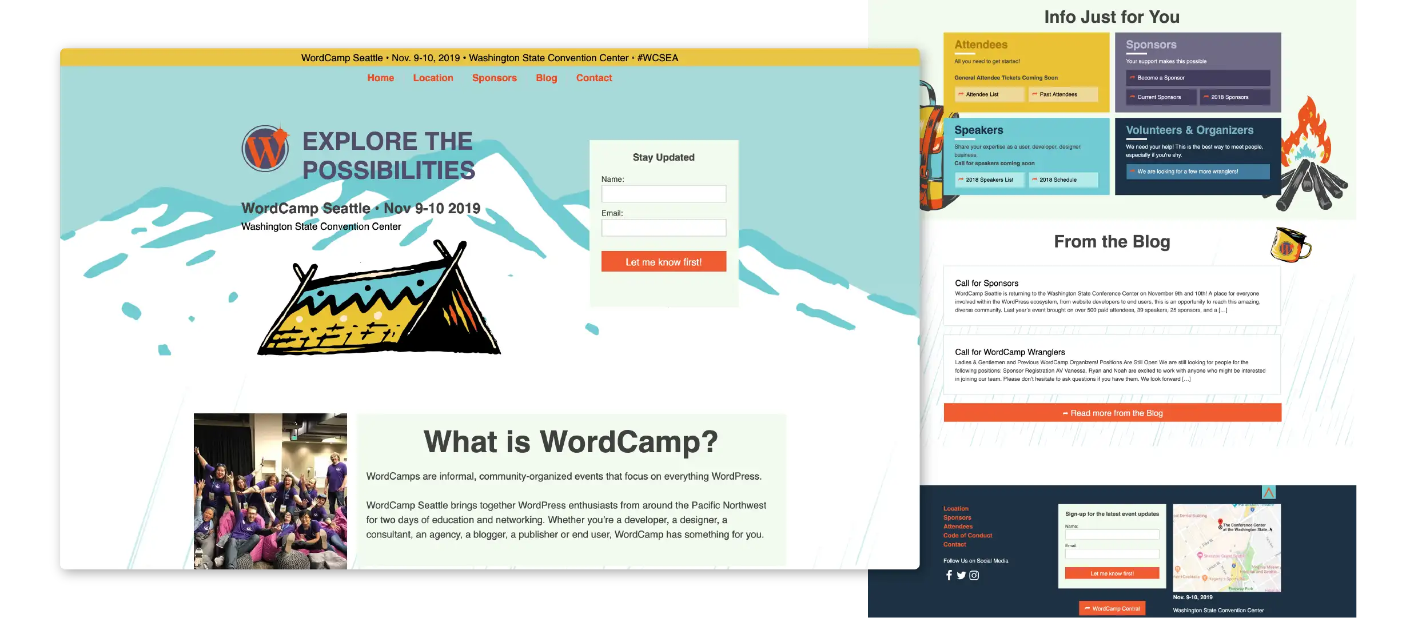Click the Let me know first button
1418x618 pixels.
coord(664,261)
